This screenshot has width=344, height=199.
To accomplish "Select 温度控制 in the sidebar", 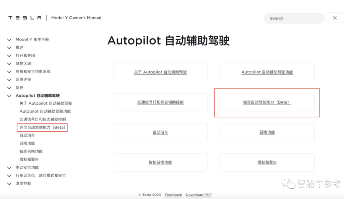I will tap(23, 183).
